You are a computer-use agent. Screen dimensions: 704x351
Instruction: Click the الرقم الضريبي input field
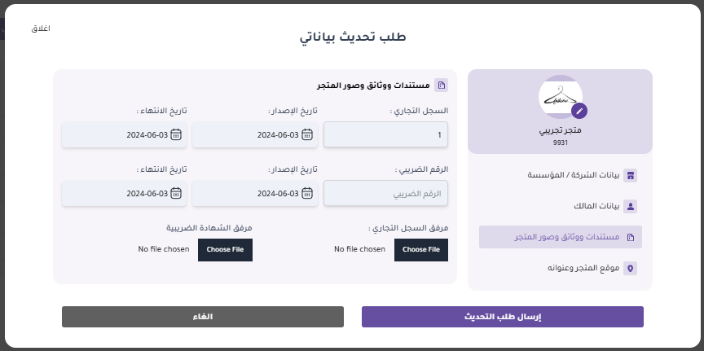[385, 194]
